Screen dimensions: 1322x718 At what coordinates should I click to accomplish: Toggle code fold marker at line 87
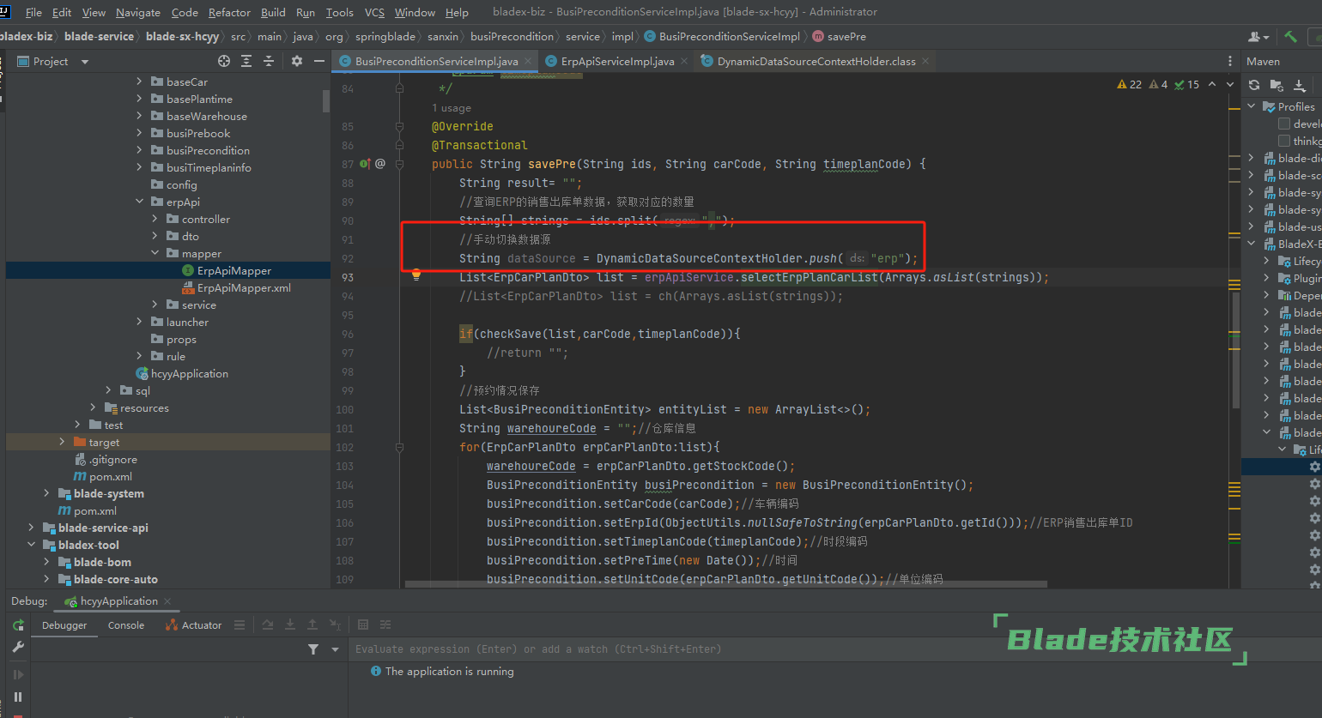pyautogui.click(x=400, y=164)
